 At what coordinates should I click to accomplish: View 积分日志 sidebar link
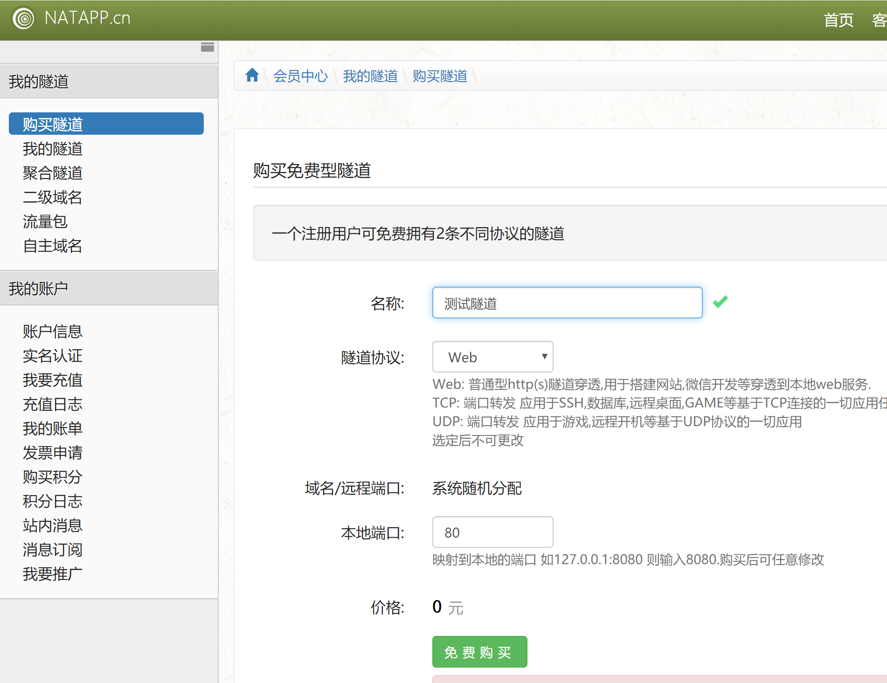coord(53,501)
